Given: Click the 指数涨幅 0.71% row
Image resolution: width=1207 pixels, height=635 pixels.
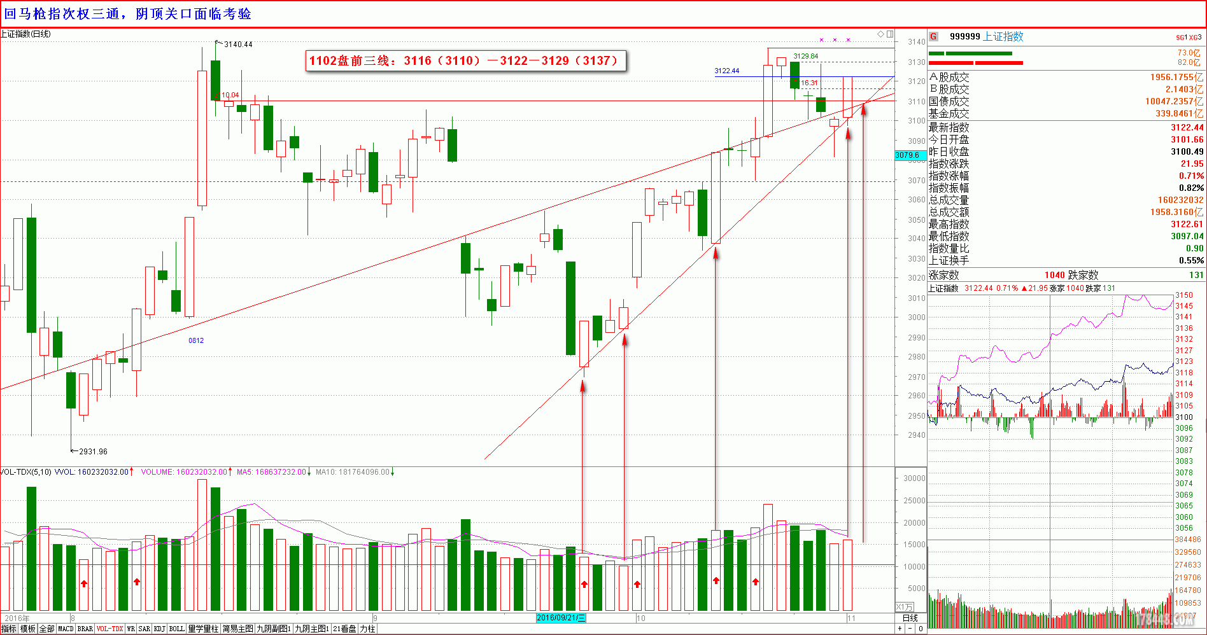Looking at the screenshot, I should point(1066,176).
